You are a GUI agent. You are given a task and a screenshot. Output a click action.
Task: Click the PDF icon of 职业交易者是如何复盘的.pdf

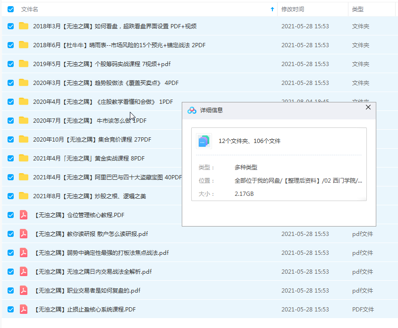coord(23,290)
